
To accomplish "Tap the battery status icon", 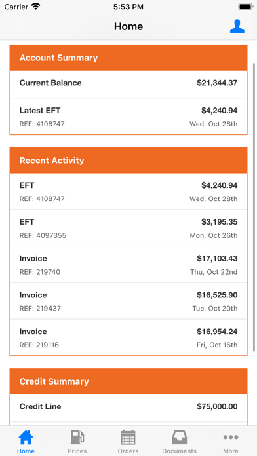I will coord(245,7).
